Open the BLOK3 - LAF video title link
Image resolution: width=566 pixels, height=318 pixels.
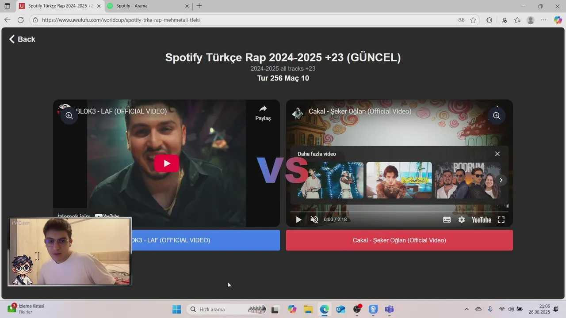click(x=121, y=111)
